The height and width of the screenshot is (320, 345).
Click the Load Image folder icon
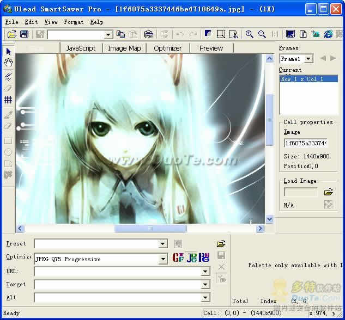coord(328,192)
